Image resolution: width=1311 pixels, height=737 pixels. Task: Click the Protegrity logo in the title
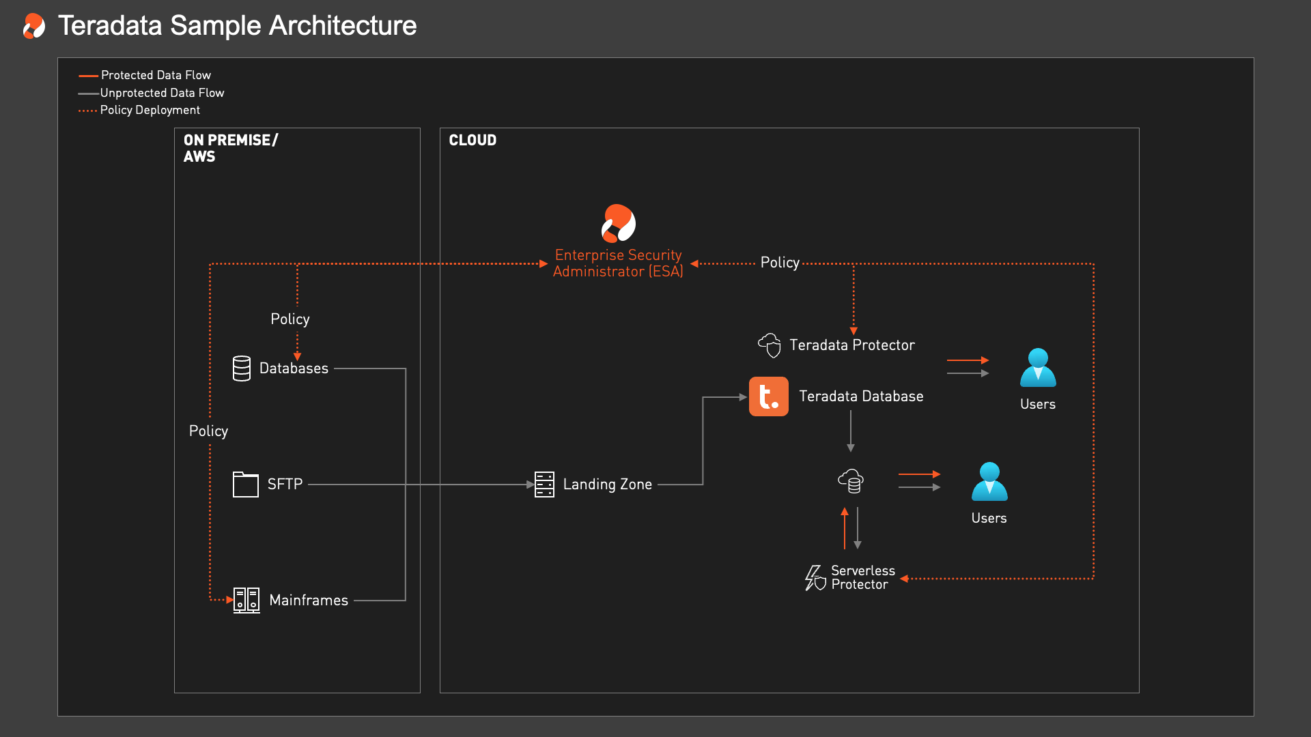[x=34, y=27]
